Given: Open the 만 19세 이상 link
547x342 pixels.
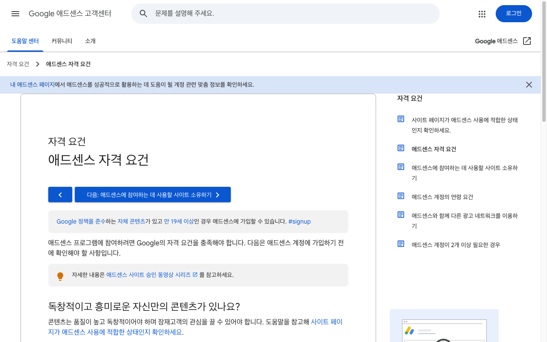Looking at the screenshot, I should (179, 221).
